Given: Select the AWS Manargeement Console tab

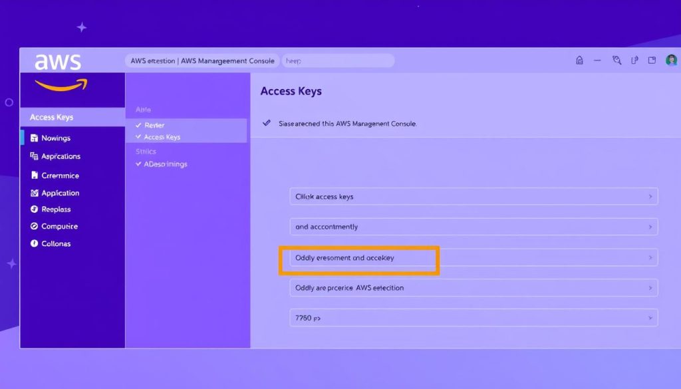Looking at the screenshot, I should [202, 61].
